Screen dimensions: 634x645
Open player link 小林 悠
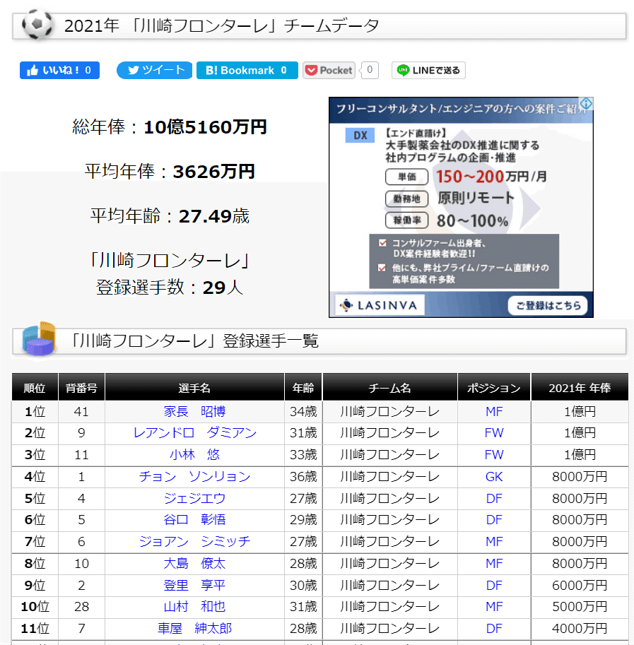pos(194,455)
